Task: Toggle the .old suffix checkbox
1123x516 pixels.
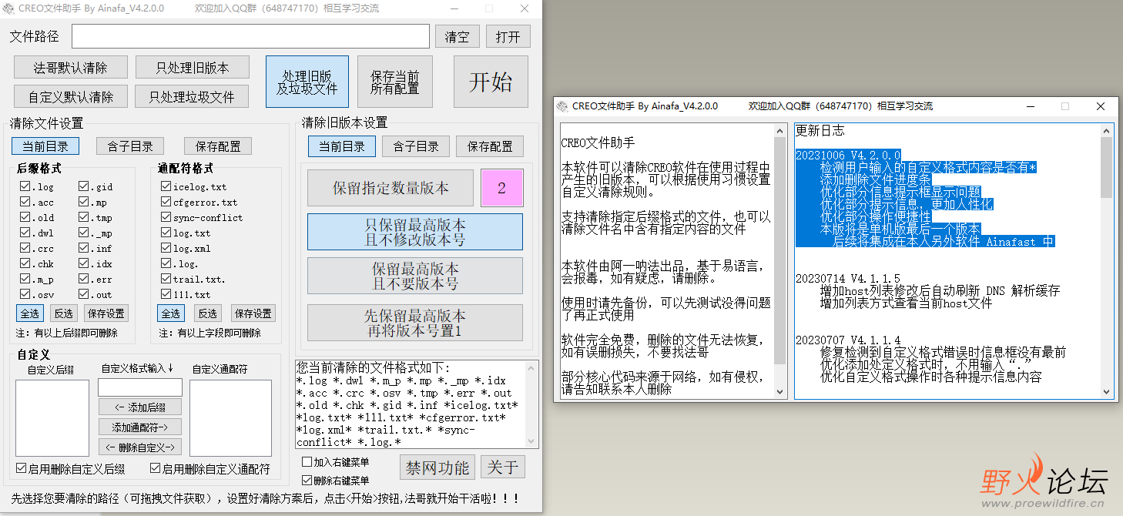Action: click(25, 217)
